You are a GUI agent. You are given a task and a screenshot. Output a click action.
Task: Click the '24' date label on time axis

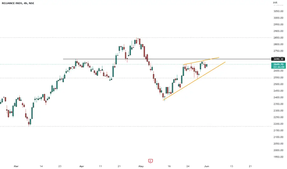(188, 166)
